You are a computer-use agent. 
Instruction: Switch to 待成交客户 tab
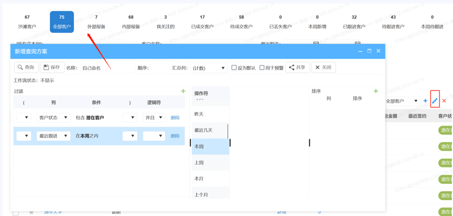pyautogui.click(x=241, y=22)
